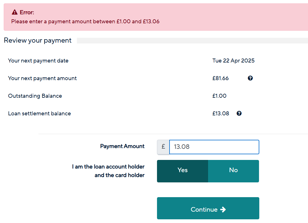Click the warning triangle icon beside Error
Viewport: 308px width, 223px height.
coord(15,12)
